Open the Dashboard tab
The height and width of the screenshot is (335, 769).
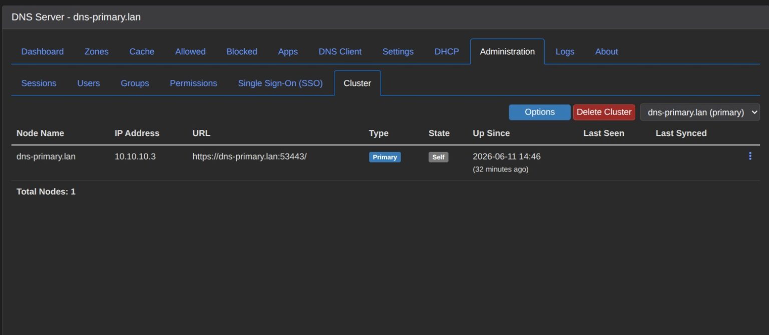point(43,51)
